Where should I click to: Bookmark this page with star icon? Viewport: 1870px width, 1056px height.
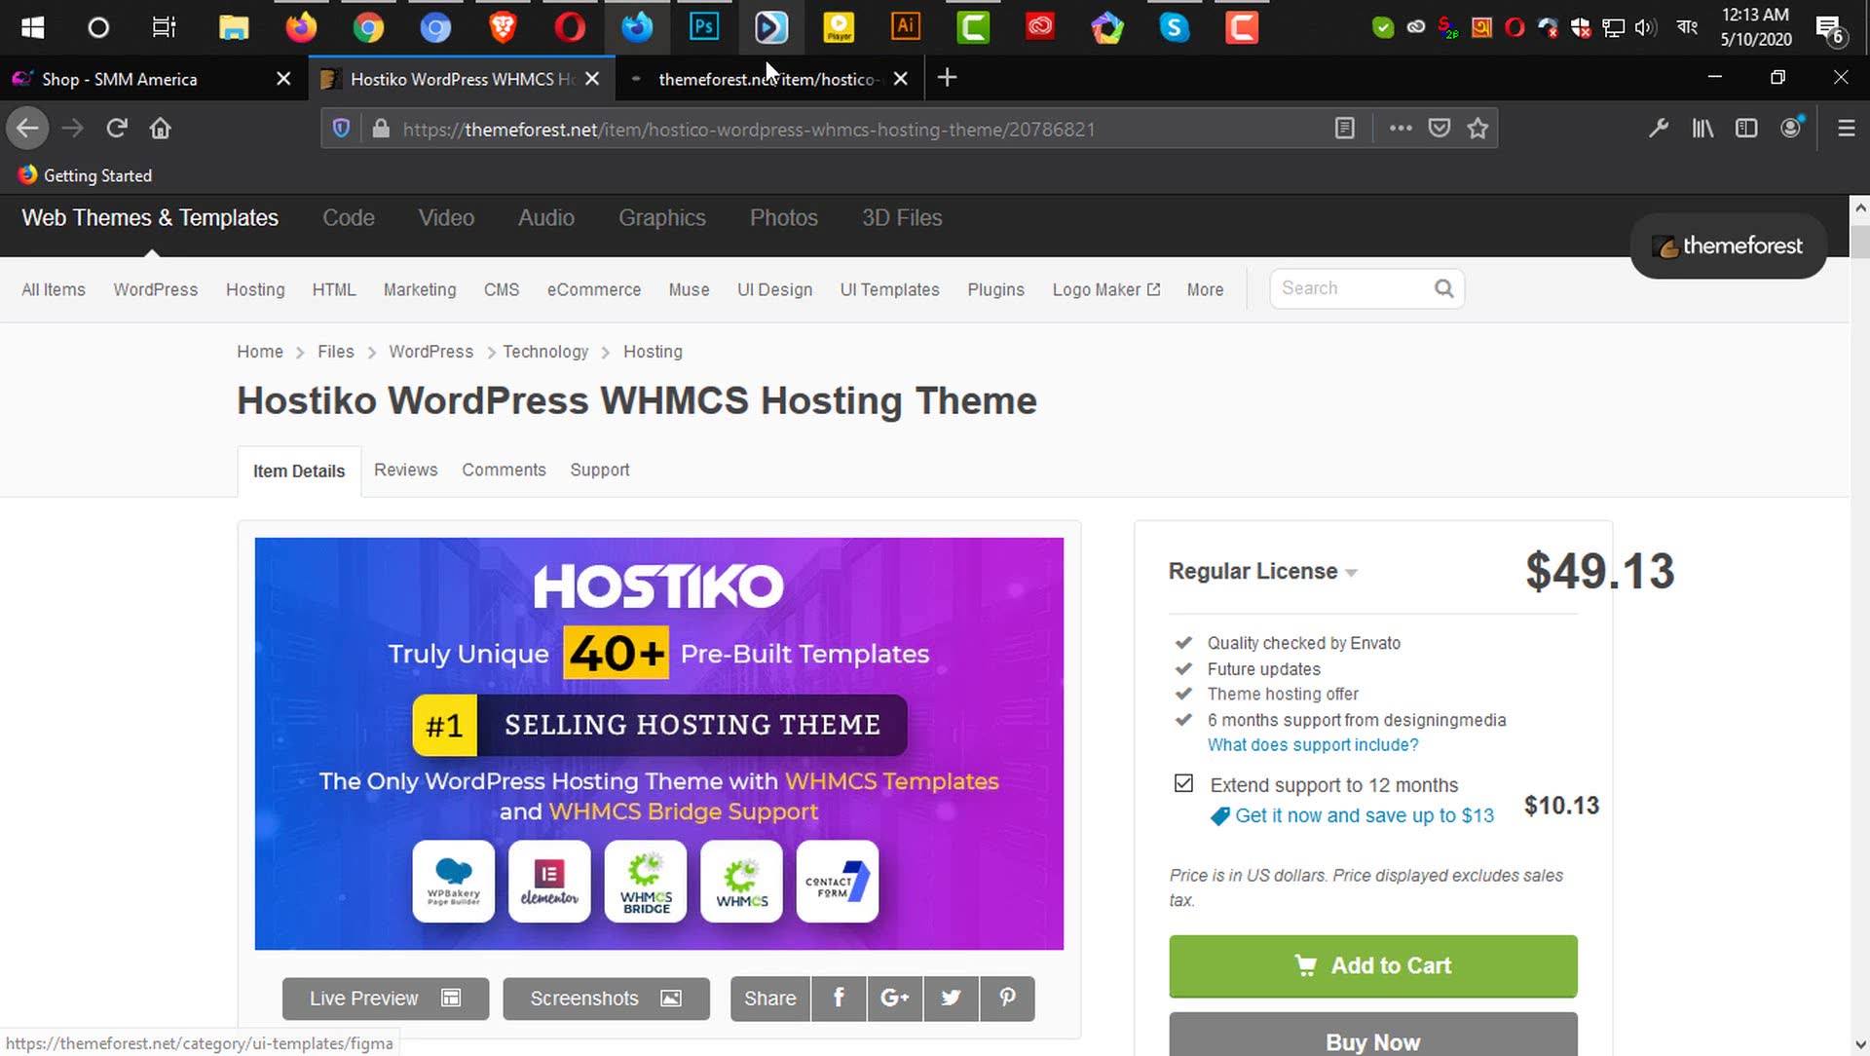point(1477,129)
